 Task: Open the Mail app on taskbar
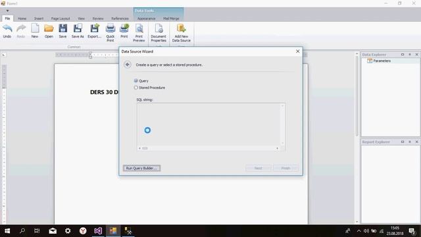tap(53, 231)
